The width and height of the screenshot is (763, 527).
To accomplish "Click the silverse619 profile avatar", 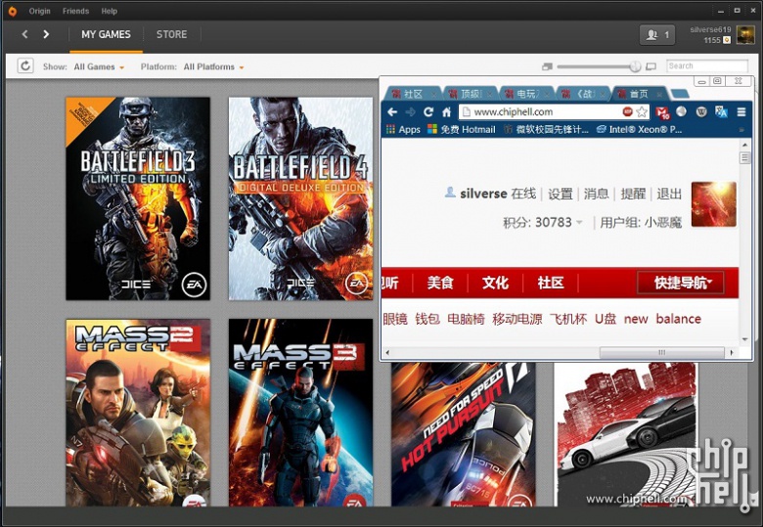I will click(x=745, y=34).
